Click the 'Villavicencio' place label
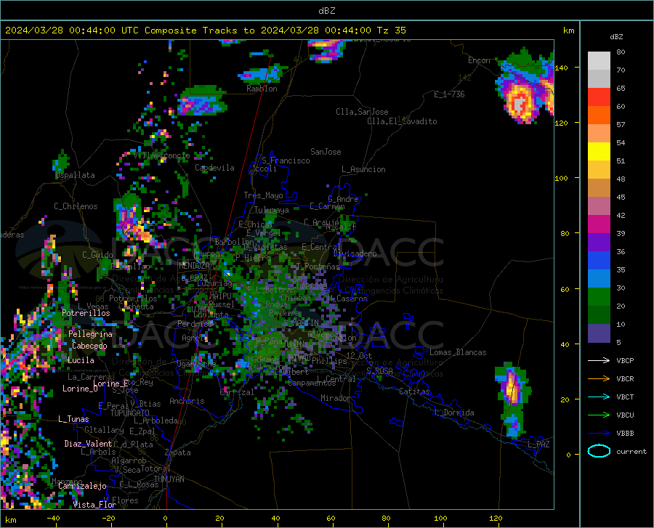The image size is (654, 528). [162, 155]
